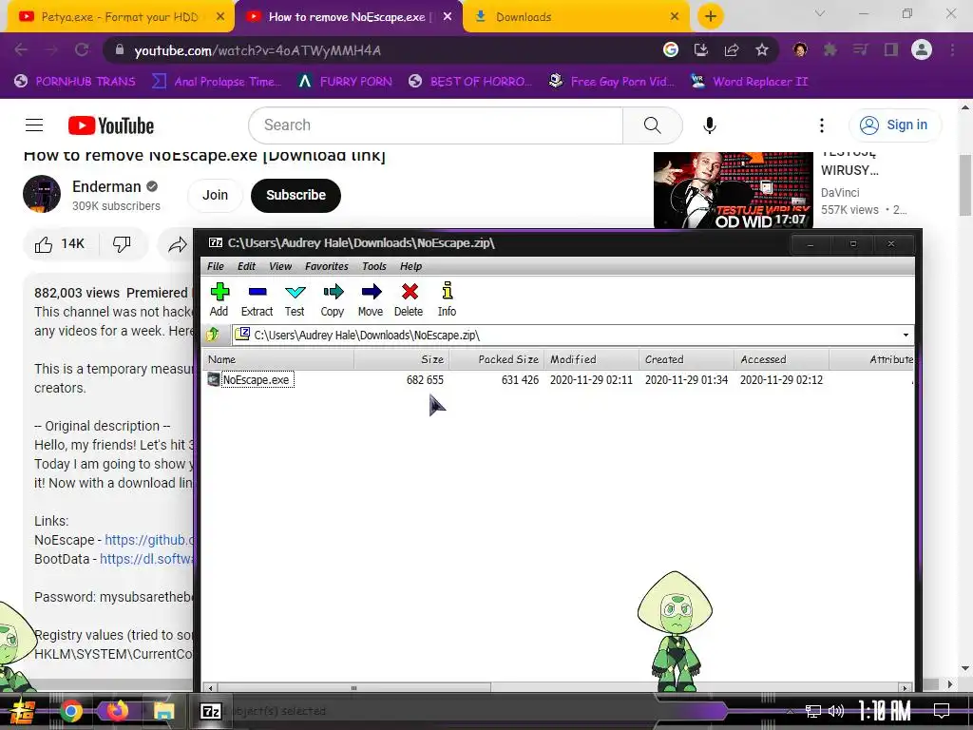Viewport: 973px width, 730px height.
Task: Extract files with the Extract toolbar icon
Action: pos(257,299)
